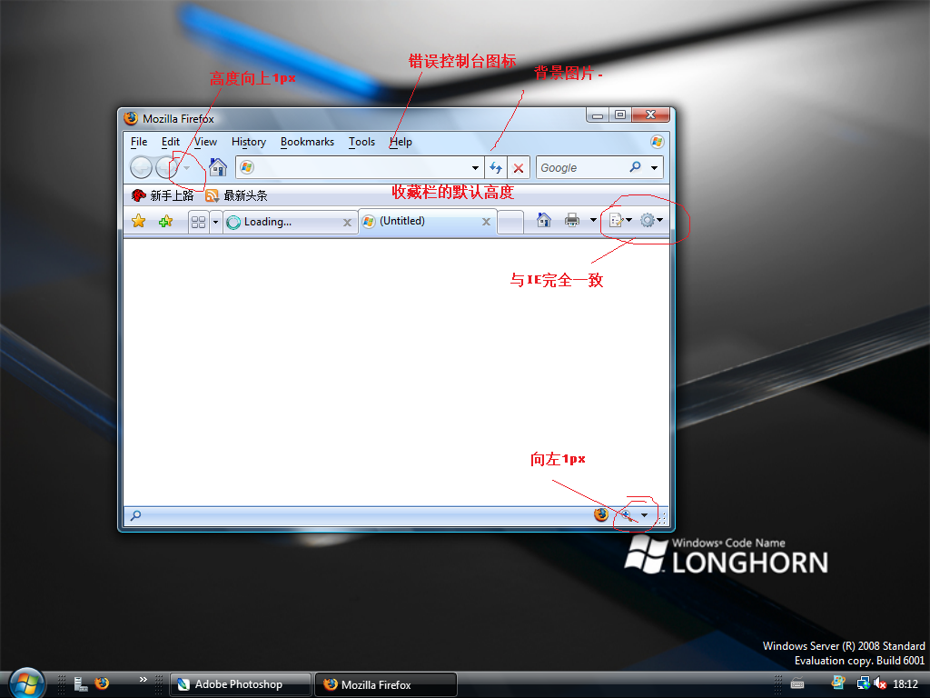The width and height of the screenshot is (930, 698).
Task: Open the tab list dropdown arrow
Action: point(215,222)
